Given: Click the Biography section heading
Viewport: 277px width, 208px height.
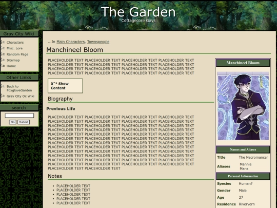Looking at the screenshot, I should pyautogui.click(x=60, y=99).
